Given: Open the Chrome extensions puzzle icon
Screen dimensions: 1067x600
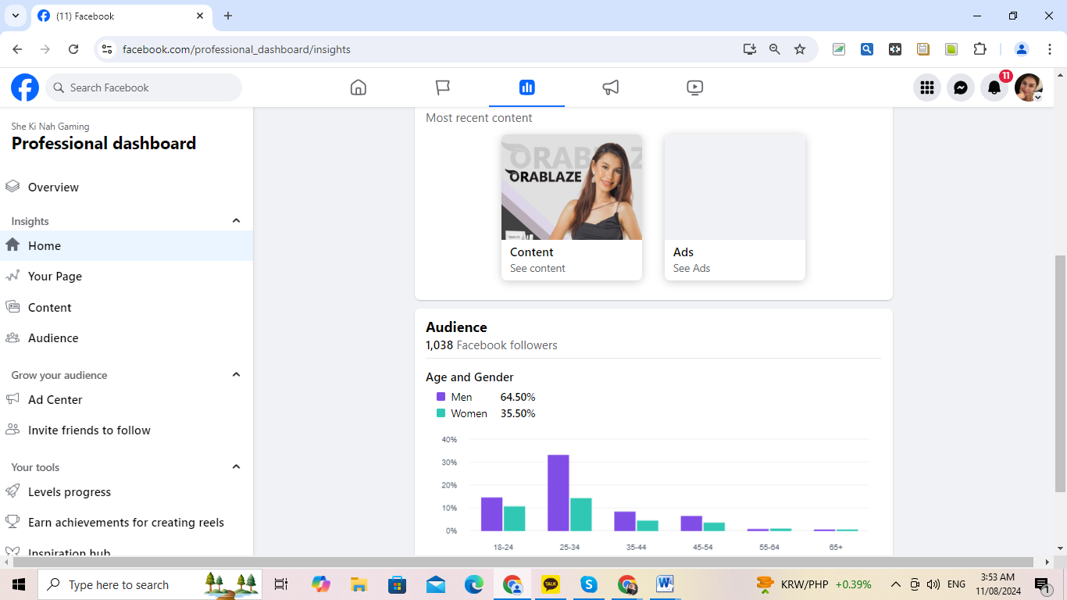Looking at the screenshot, I should [980, 49].
